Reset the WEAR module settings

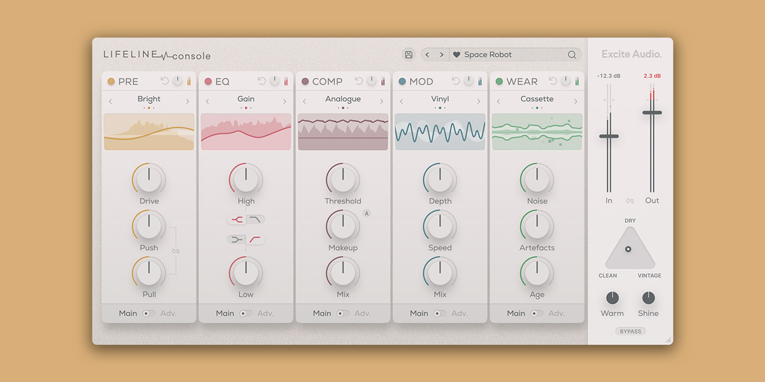coord(552,81)
